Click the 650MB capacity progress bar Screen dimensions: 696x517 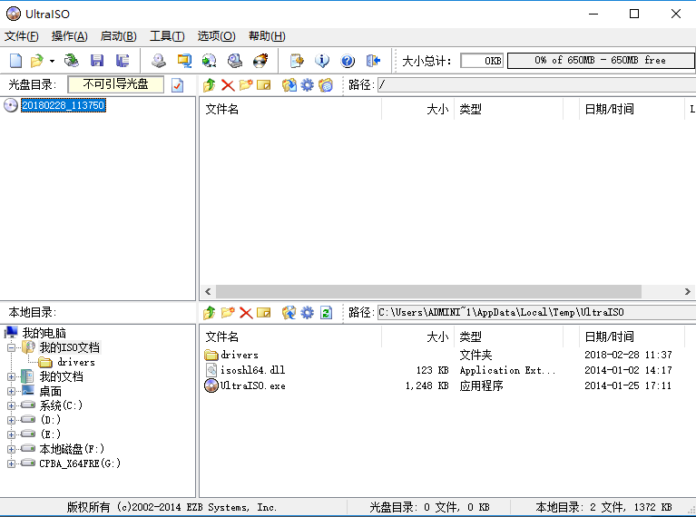[x=599, y=61]
